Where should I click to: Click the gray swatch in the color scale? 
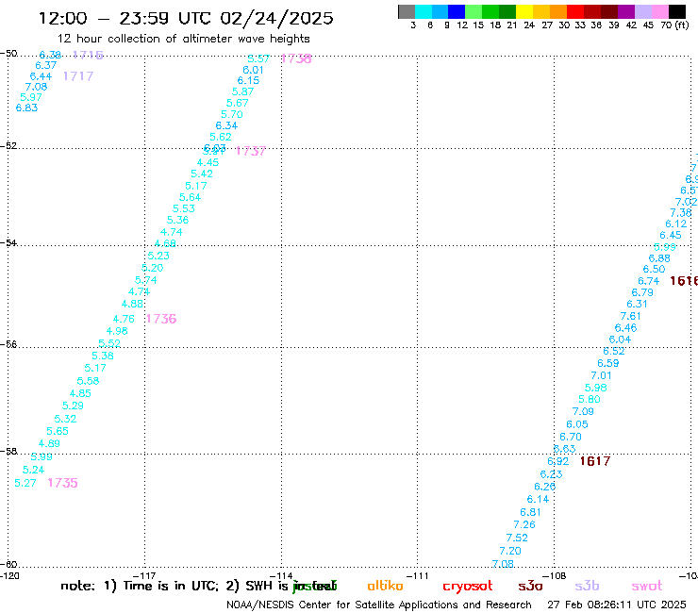(x=407, y=11)
